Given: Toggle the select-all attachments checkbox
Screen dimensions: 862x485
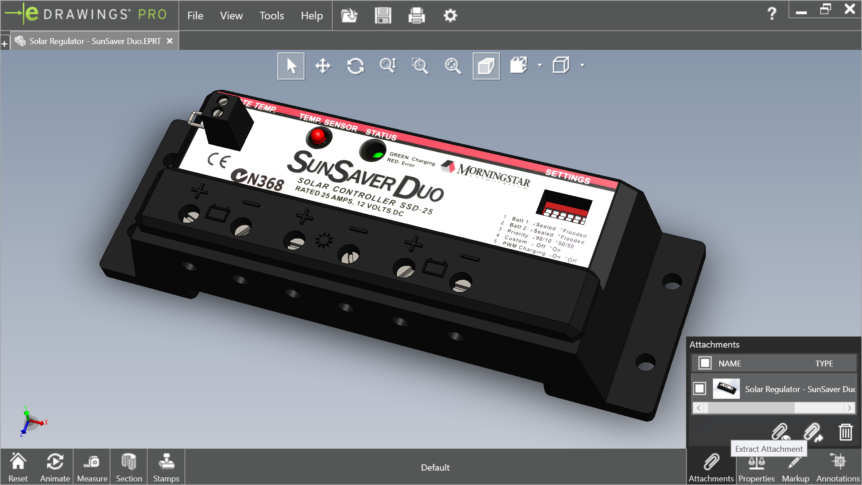Looking at the screenshot, I should click(705, 363).
